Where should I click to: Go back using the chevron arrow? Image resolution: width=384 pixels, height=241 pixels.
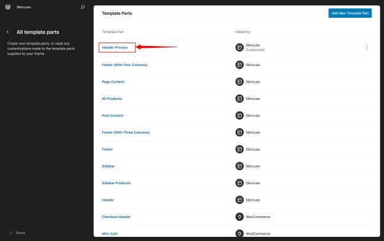tap(8, 32)
